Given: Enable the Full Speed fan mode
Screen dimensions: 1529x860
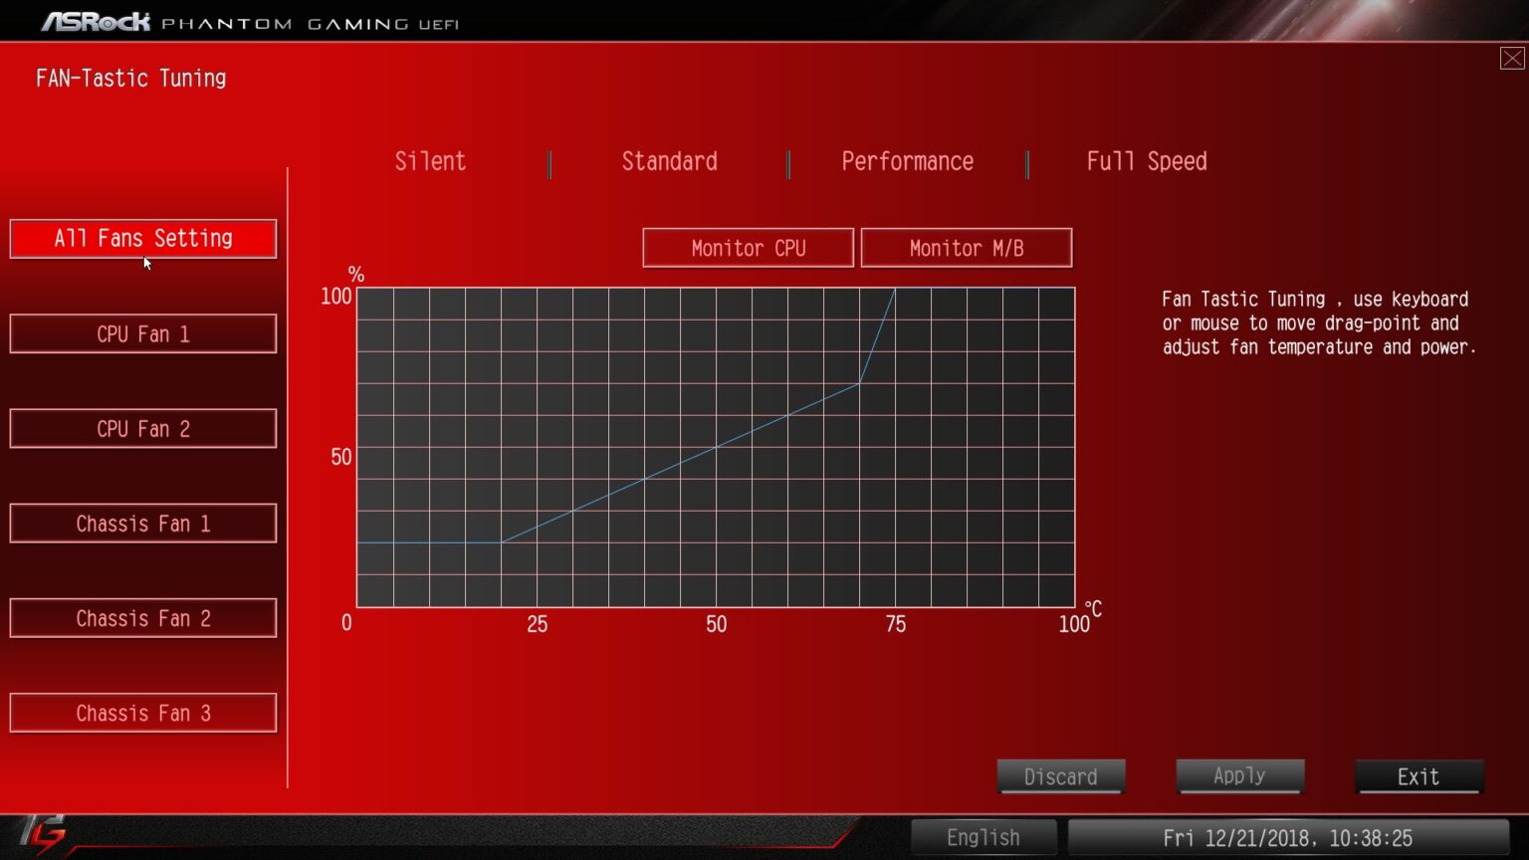Looking at the screenshot, I should pyautogui.click(x=1147, y=161).
